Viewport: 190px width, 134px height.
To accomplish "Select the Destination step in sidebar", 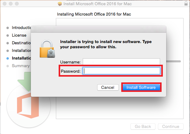I will pos(21,43).
